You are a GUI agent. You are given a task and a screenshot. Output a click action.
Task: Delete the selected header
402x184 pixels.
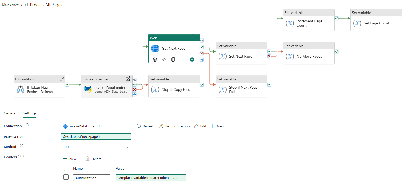[93, 159]
